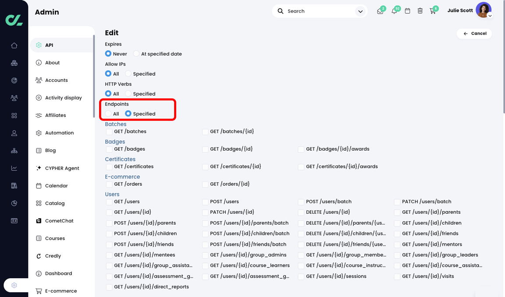Click the Julie Scott profile name

click(460, 10)
